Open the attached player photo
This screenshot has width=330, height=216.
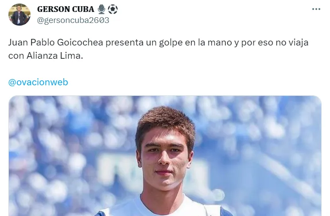pyautogui.click(x=165, y=156)
